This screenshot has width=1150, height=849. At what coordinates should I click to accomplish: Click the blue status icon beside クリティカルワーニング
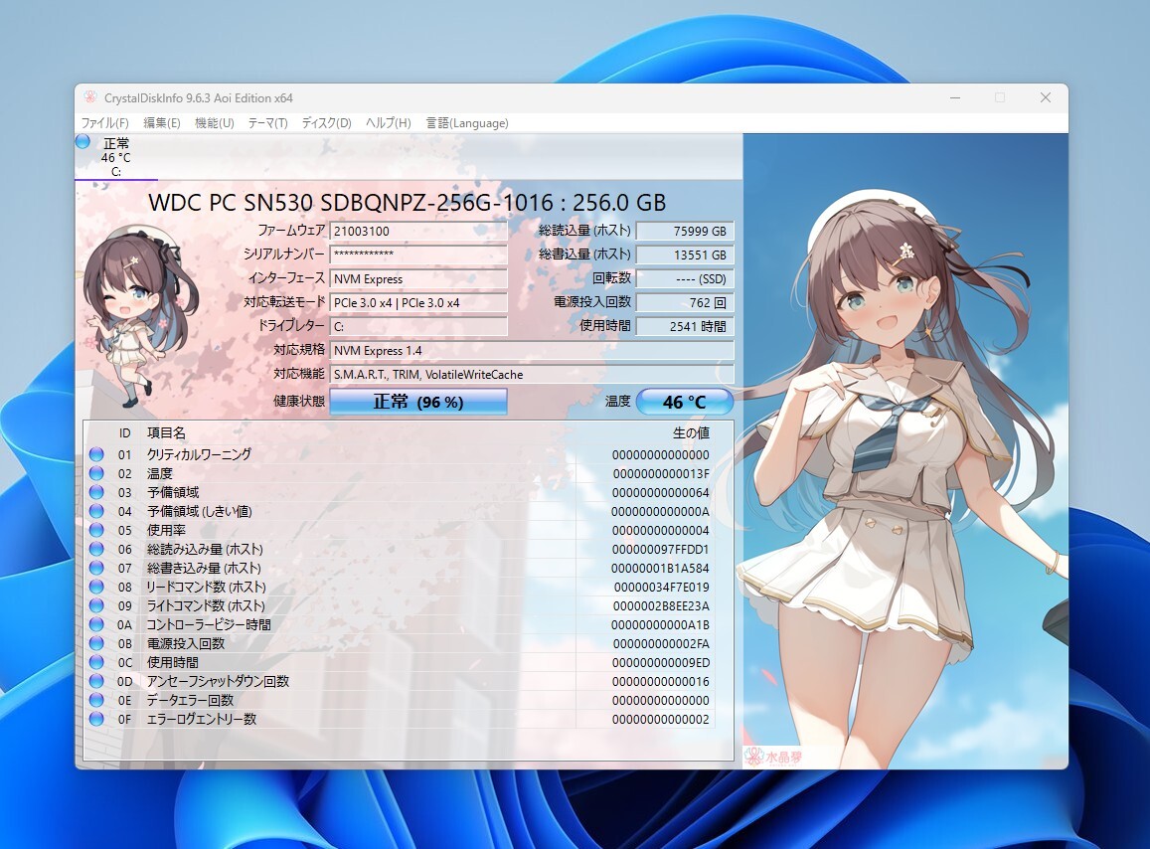[x=96, y=454]
